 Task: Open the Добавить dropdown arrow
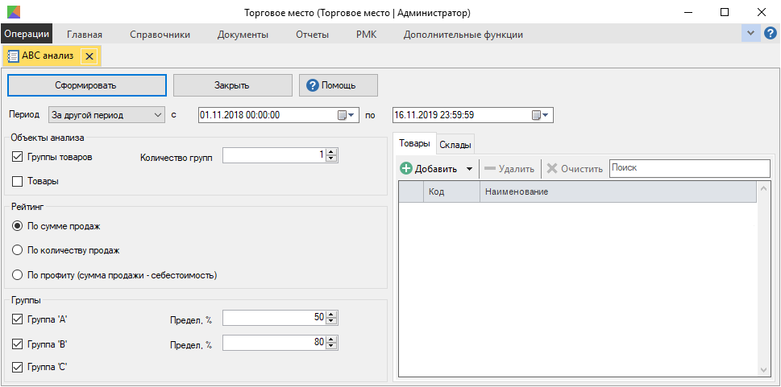tap(469, 169)
